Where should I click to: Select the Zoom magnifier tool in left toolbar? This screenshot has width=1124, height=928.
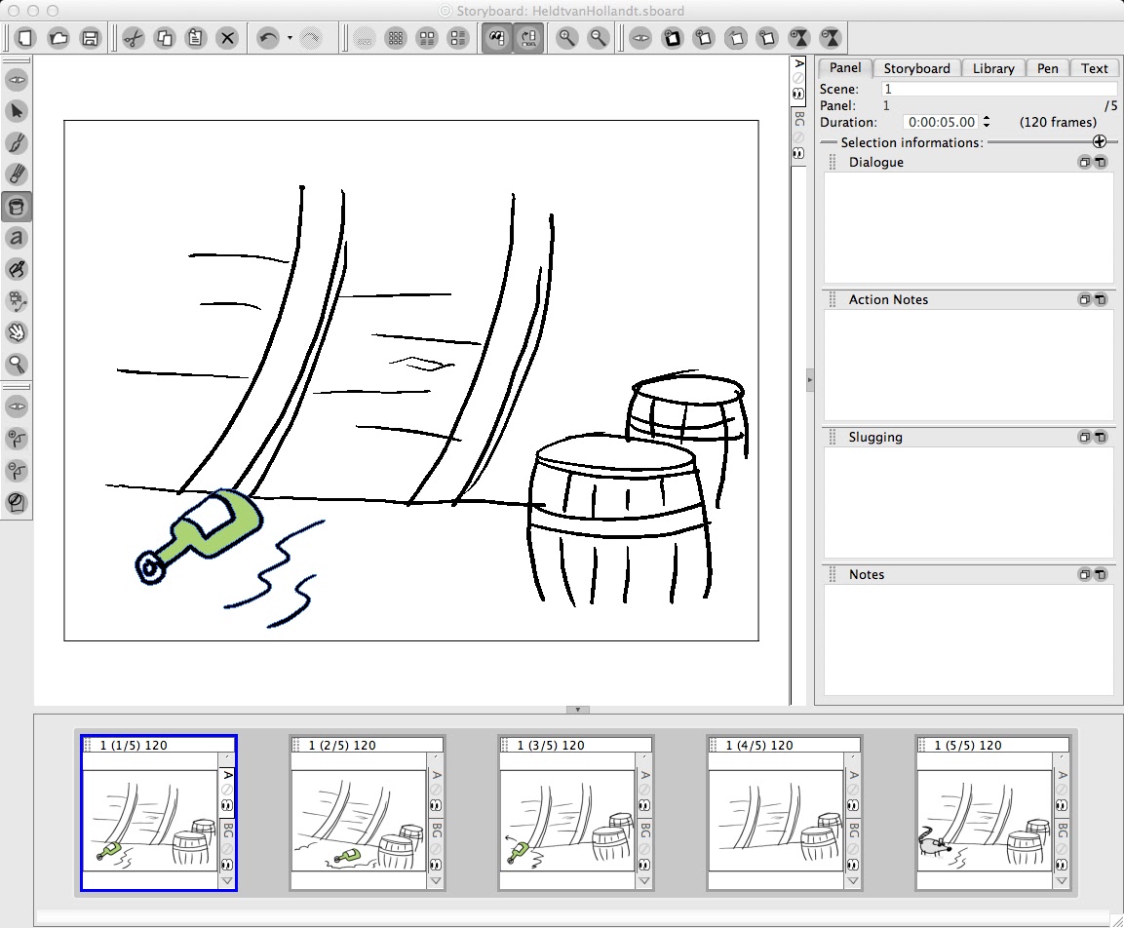(x=18, y=364)
